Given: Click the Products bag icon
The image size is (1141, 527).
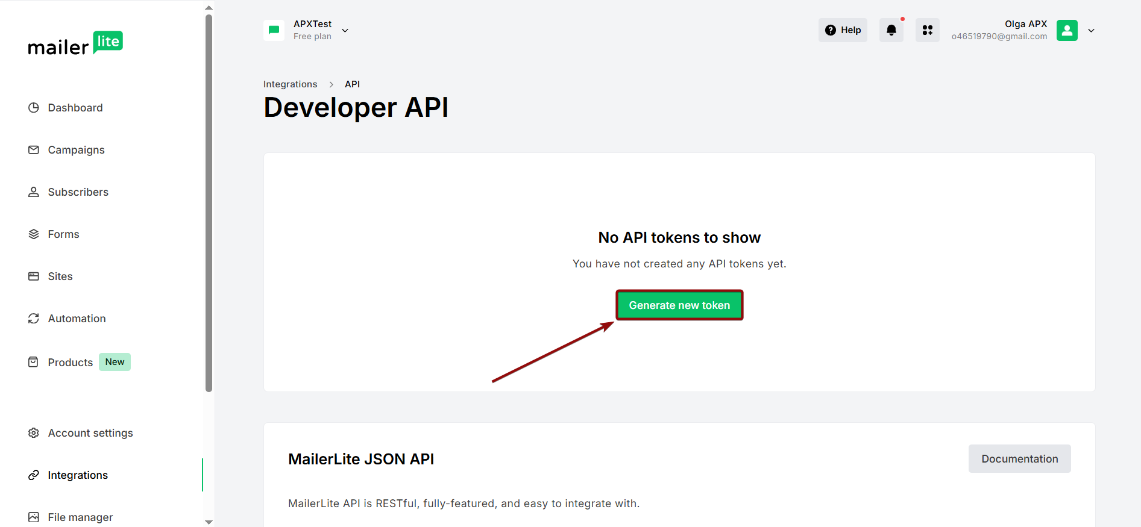Looking at the screenshot, I should 34,362.
